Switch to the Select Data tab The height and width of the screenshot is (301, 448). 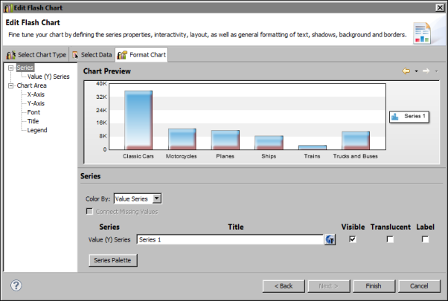pyautogui.click(x=92, y=55)
